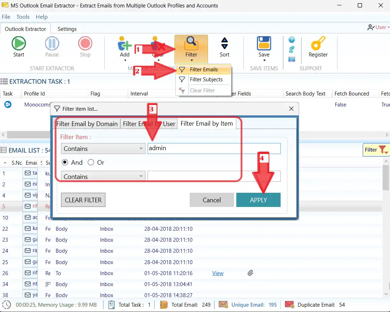Image resolution: width=390 pixels, height=312 pixels.
Task: Click the User account icon
Action: tap(371, 27)
